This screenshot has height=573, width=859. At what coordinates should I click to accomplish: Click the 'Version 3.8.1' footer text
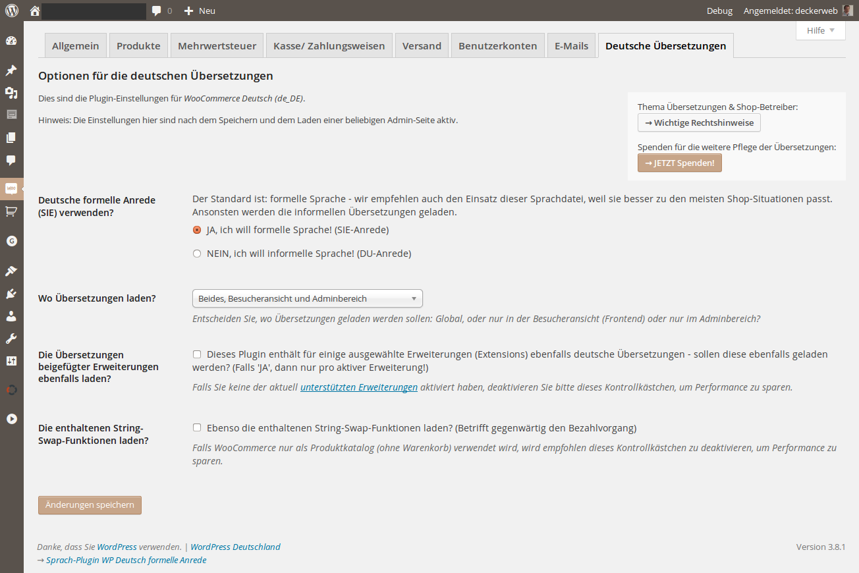point(821,547)
